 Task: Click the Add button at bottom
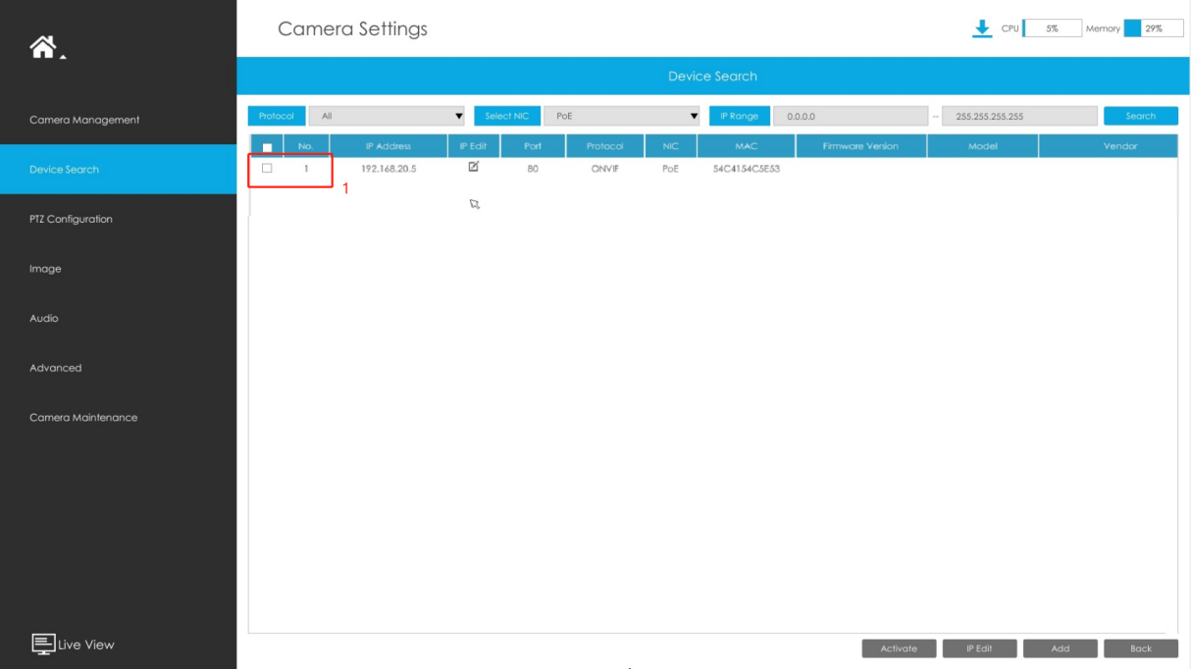click(x=1060, y=648)
